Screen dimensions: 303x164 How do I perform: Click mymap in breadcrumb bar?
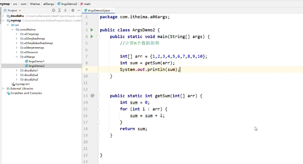point(5,4)
